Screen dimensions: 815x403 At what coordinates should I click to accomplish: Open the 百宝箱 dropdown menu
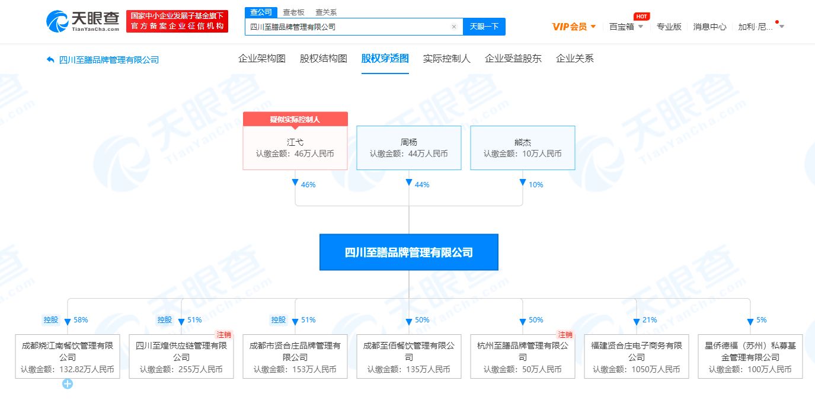(626, 27)
